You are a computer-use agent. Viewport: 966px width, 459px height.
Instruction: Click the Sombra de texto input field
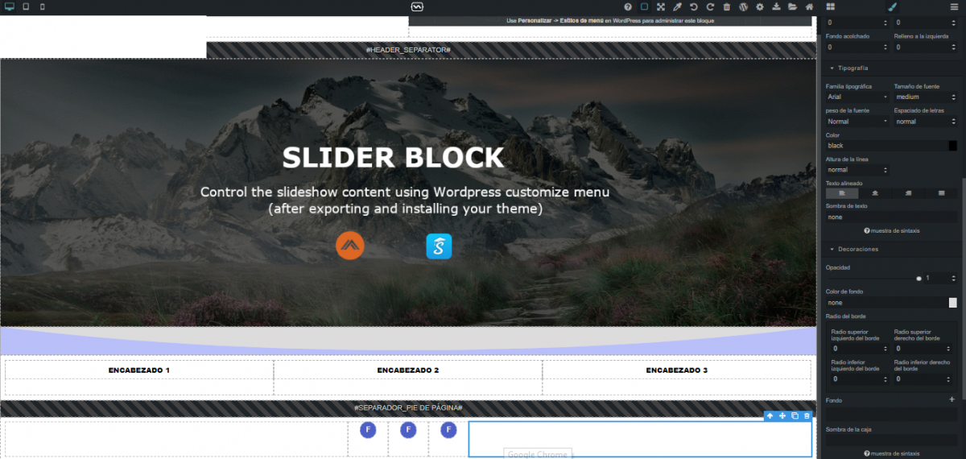click(890, 217)
